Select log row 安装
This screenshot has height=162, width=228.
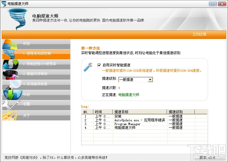click(x=144, y=116)
